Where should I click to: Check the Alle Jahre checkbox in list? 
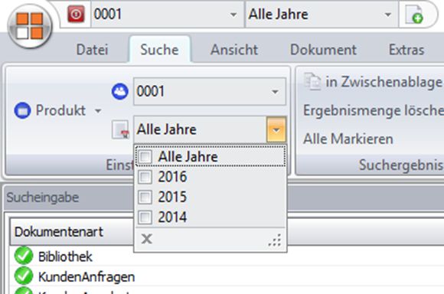pos(145,156)
